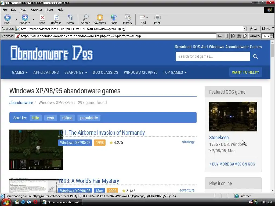The width and height of the screenshot is (275, 206).
Task: Click the binoculars find icon
Action: point(239,36)
